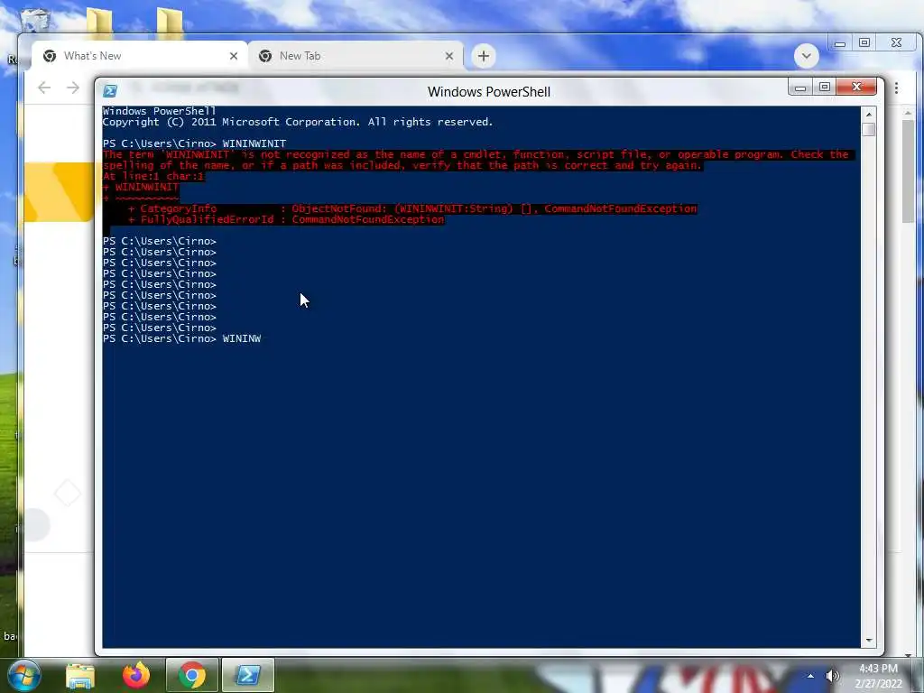
Task: Click the Copyright 2011 Microsoft line
Action: pos(298,122)
